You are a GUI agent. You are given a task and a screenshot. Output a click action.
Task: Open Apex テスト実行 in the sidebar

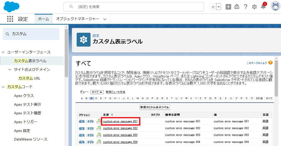[x=27, y=104]
